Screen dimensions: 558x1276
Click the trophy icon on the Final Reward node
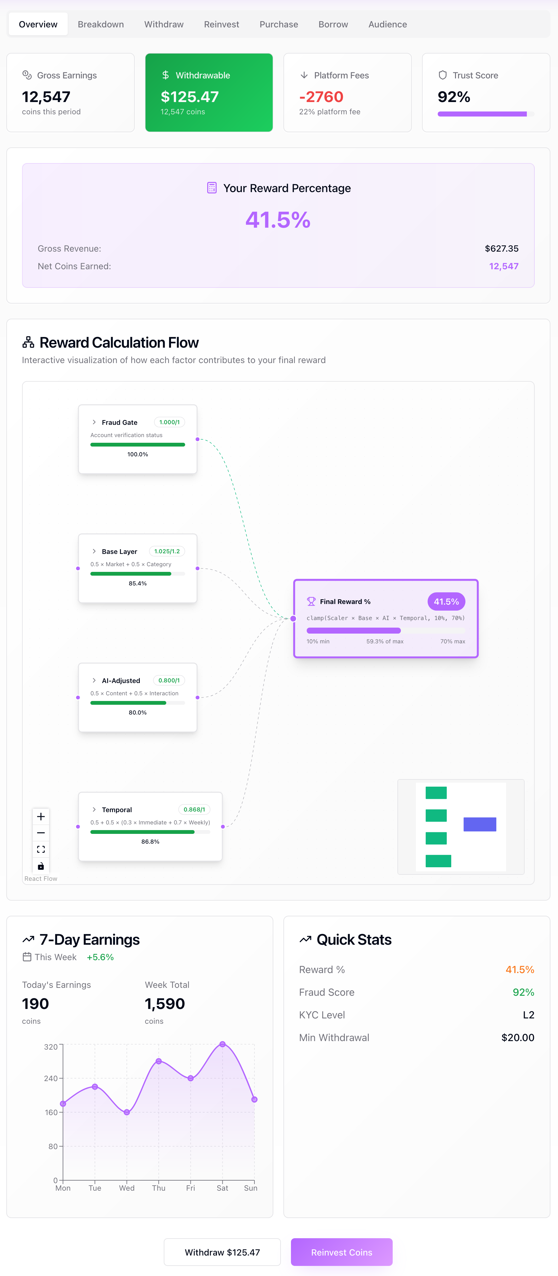312,601
